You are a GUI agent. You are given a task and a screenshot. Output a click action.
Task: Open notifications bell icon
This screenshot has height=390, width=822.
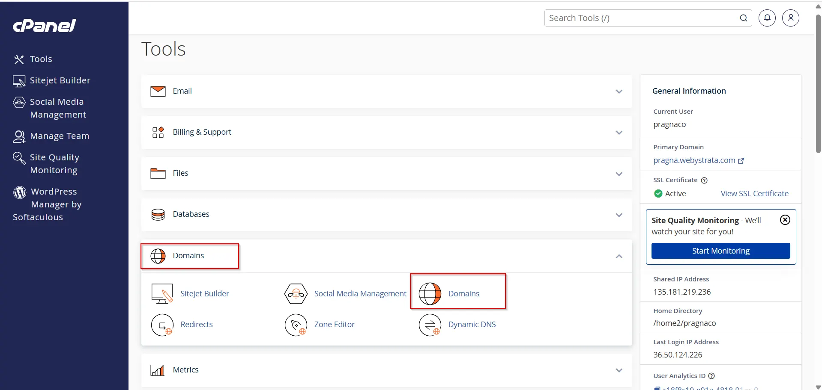pos(767,18)
